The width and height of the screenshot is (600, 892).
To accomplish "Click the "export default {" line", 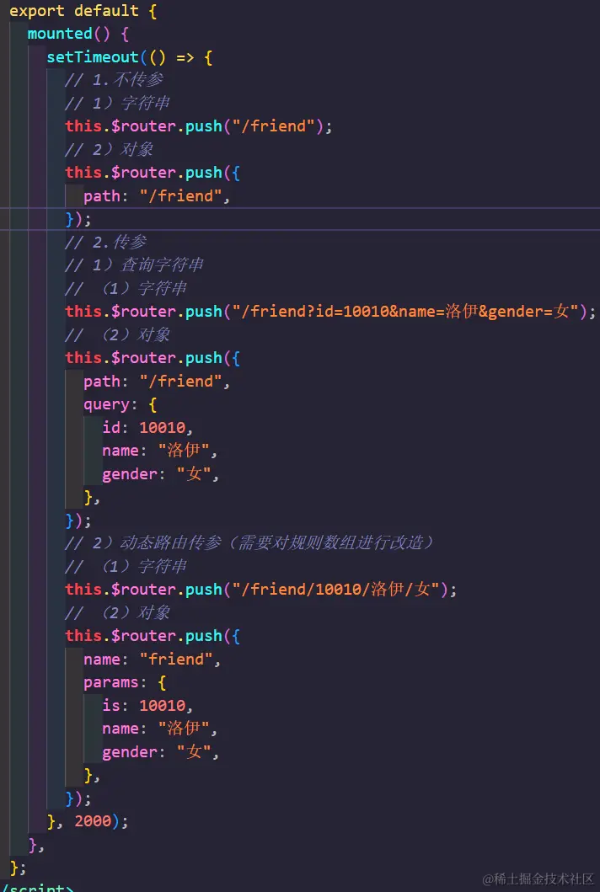I will tap(83, 11).
